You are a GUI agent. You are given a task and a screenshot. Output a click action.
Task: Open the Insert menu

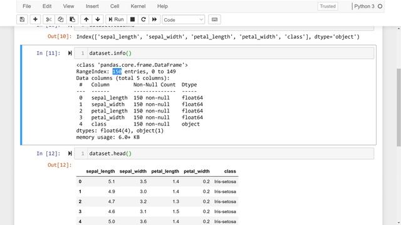[92, 6]
